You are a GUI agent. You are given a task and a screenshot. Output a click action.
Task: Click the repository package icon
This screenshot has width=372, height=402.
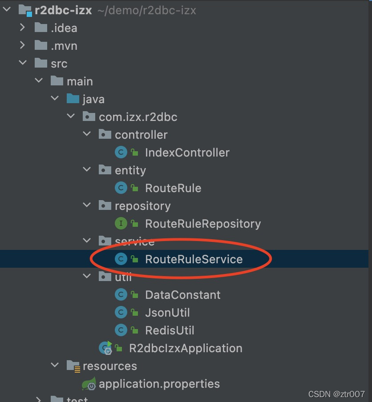click(105, 205)
